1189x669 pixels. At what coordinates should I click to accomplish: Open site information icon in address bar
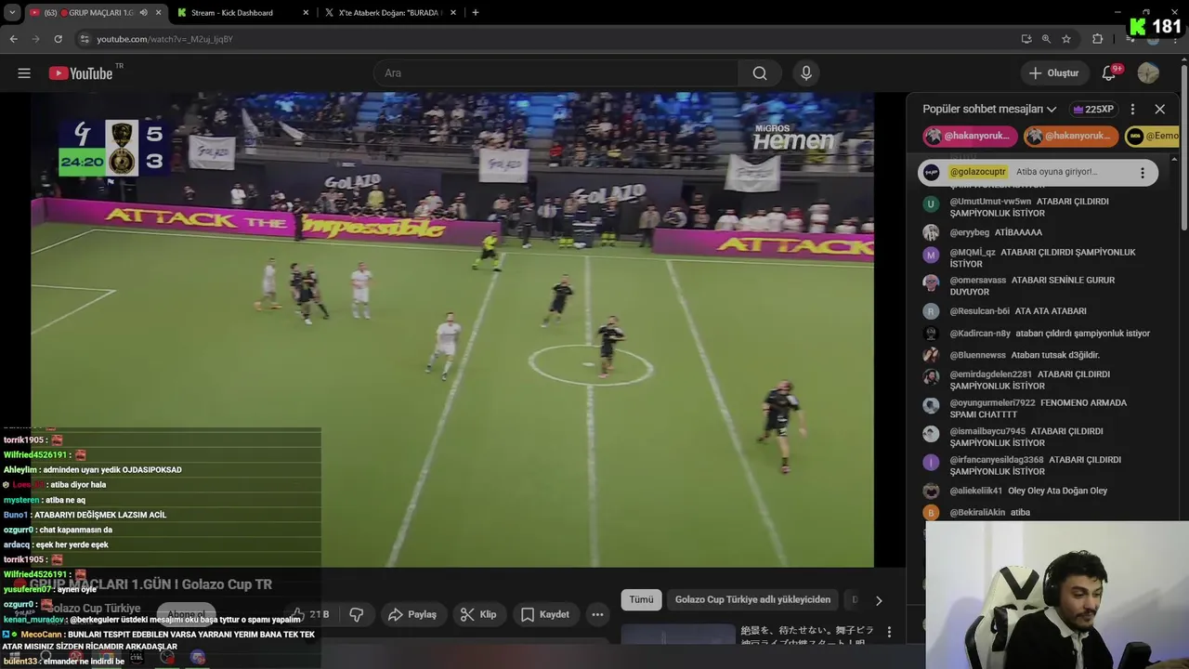point(85,39)
